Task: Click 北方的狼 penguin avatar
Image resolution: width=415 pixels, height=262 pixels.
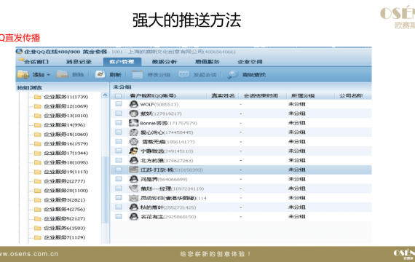Action: click(x=134, y=160)
